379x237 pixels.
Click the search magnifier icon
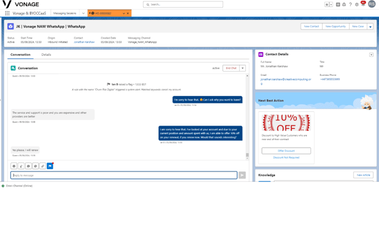(x=148, y=5)
